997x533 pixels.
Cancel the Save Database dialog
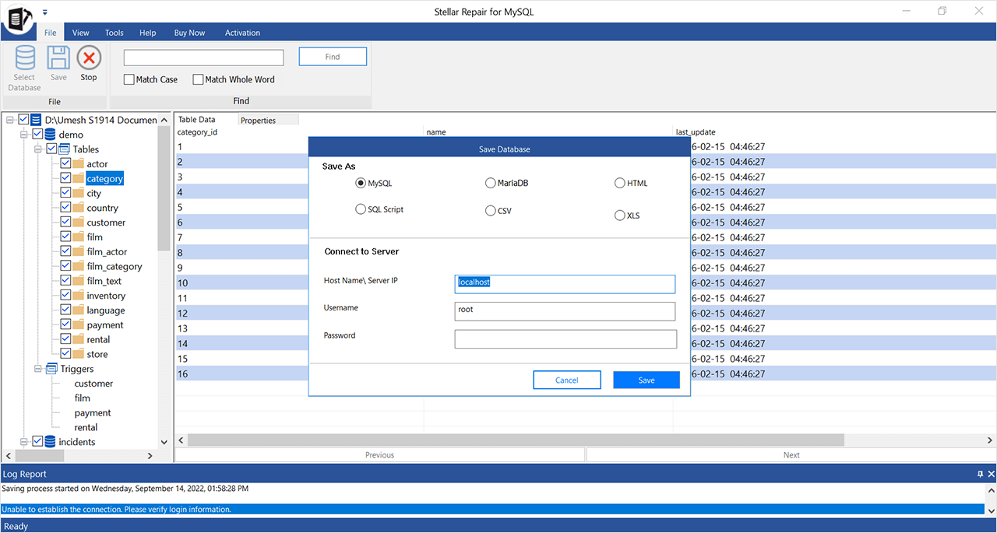pyautogui.click(x=566, y=380)
